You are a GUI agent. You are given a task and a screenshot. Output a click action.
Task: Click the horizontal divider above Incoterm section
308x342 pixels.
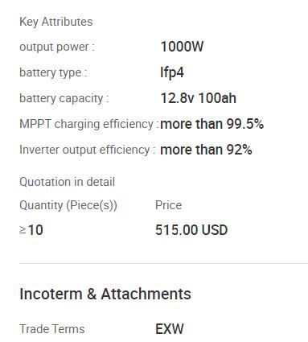point(163,263)
